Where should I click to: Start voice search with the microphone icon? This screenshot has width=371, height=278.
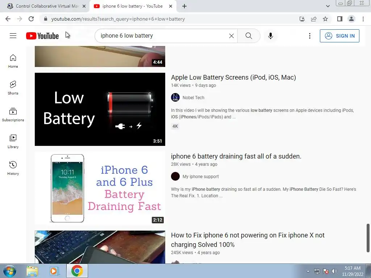click(x=270, y=36)
